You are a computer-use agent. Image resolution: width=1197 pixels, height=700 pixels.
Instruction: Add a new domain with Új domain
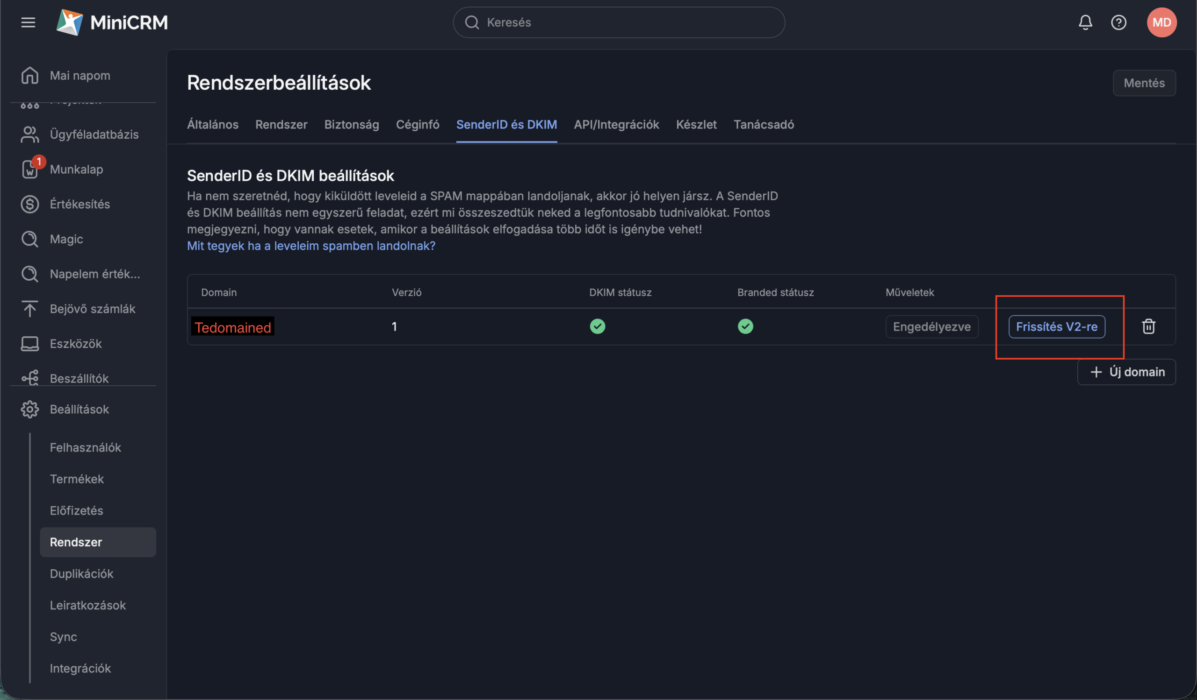[1126, 372]
